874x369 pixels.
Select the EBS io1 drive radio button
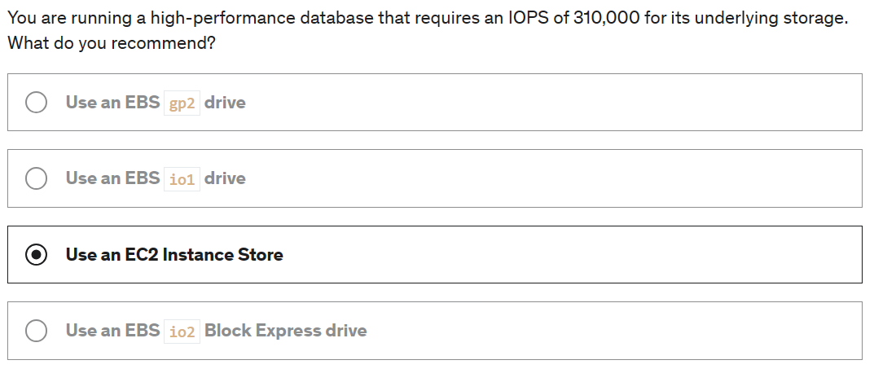coord(36,178)
